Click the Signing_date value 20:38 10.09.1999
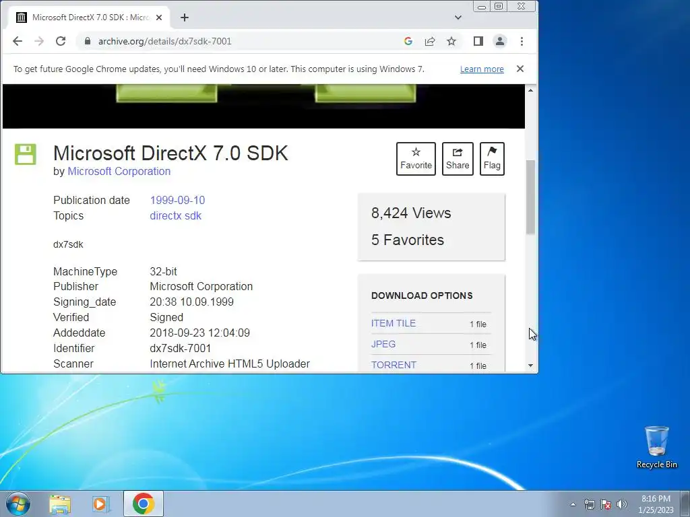 point(191,302)
